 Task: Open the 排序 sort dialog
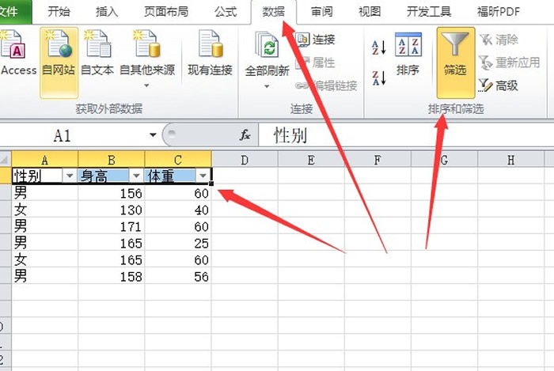[x=408, y=53]
